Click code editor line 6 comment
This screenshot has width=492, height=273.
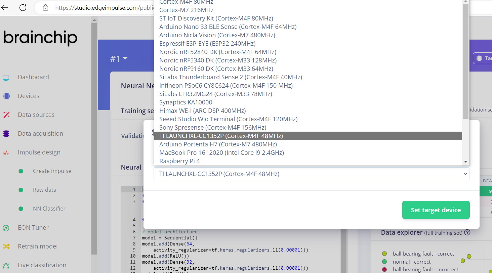point(170,232)
